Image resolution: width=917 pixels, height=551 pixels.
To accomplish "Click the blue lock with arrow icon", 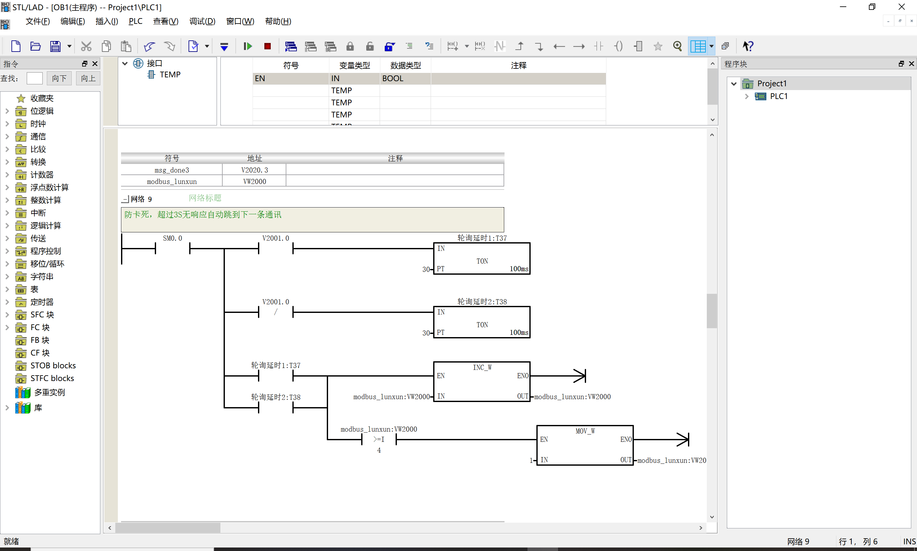I will (390, 46).
